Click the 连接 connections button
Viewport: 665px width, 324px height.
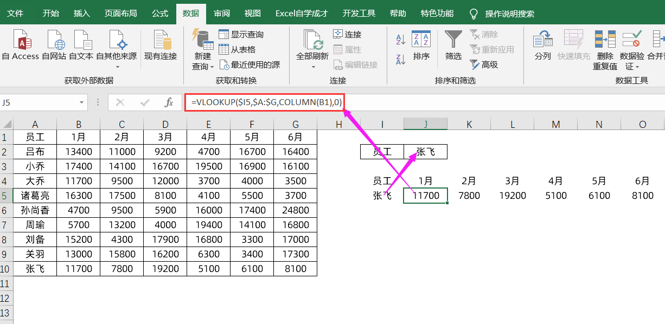[x=347, y=34]
